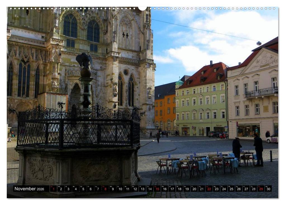Viewport: 285px width, 205px height.
Task: Click the cathedral's upper gothic window
Action: click(x=70, y=26)
